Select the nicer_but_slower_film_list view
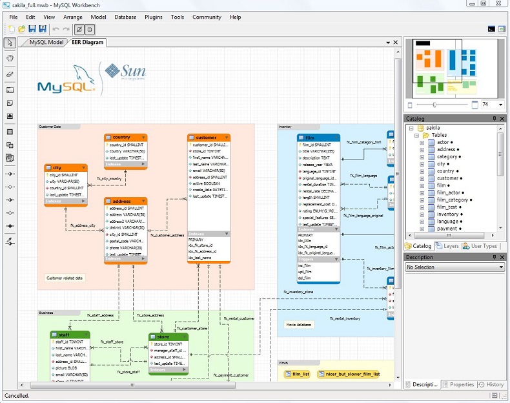The height and width of the screenshot is (403, 510). pyautogui.click(x=349, y=375)
